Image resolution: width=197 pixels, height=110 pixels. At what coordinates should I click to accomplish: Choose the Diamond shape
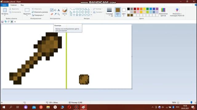click(74, 12)
